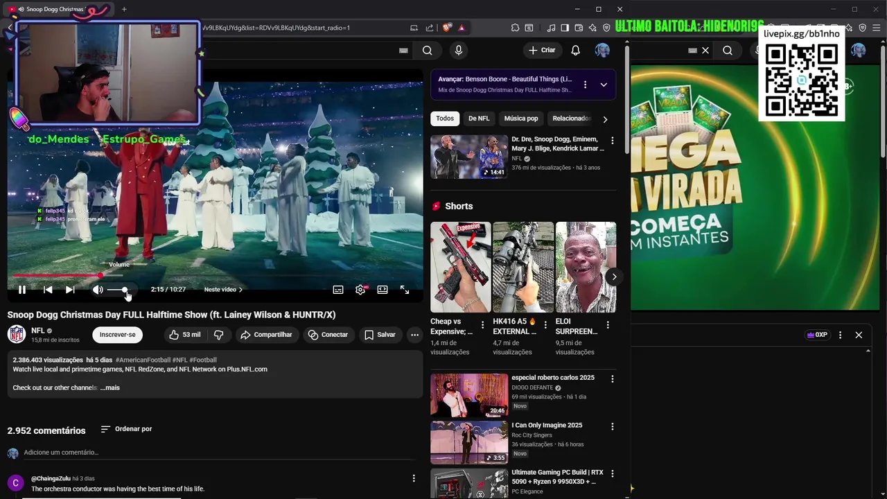Open the Dr. Dre, Snoop Dogg halftime thumbnail
Image resolution: width=887 pixels, height=499 pixels.
[469, 157]
